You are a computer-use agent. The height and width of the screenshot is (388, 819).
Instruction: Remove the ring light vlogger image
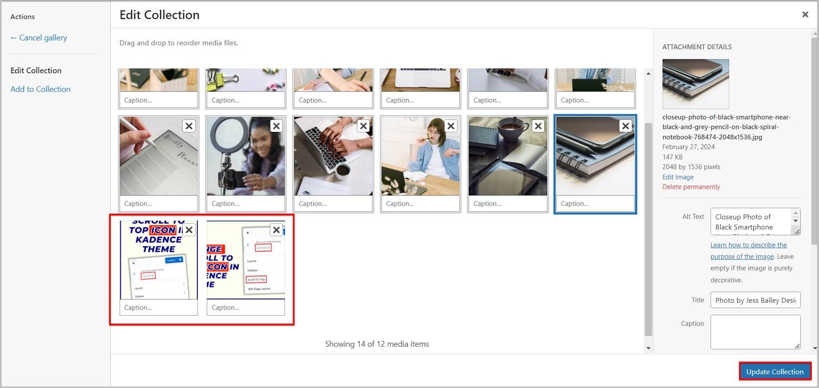click(x=276, y=126)
